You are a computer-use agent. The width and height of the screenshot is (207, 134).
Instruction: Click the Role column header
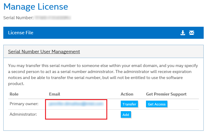(x=14, y=94)
